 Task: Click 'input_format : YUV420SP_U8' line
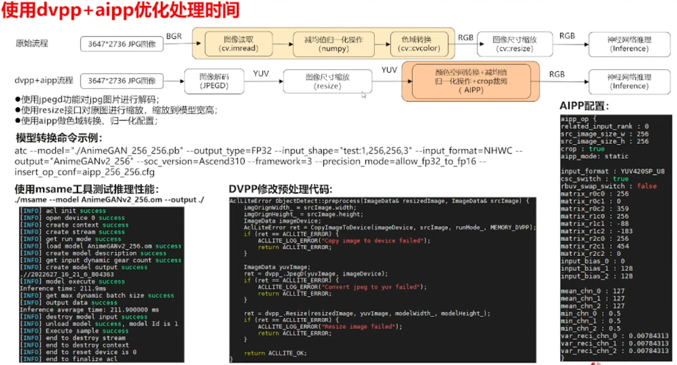pos(613,171)
